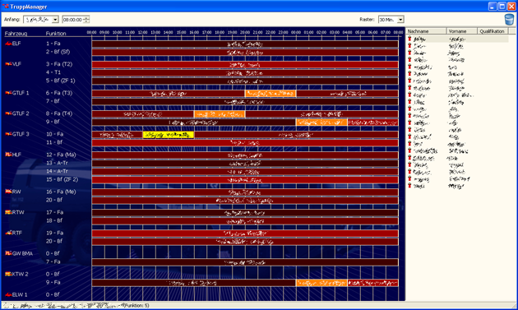Select the RTW ambulance icon
518x310 pixels.
(8, 212)
